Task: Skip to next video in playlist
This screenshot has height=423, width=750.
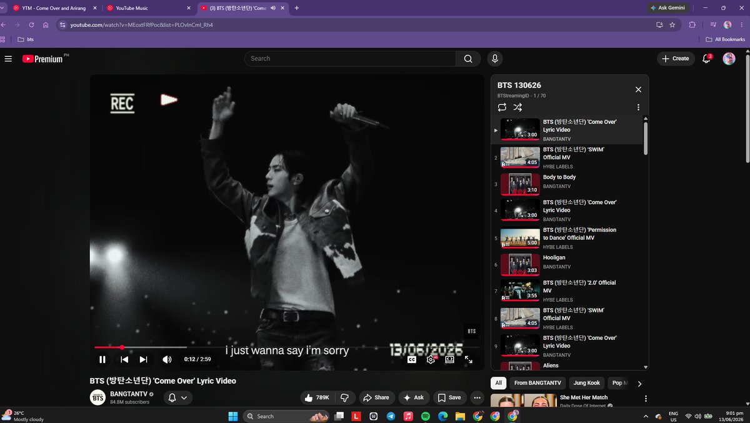Action: (x=143, y=359)
